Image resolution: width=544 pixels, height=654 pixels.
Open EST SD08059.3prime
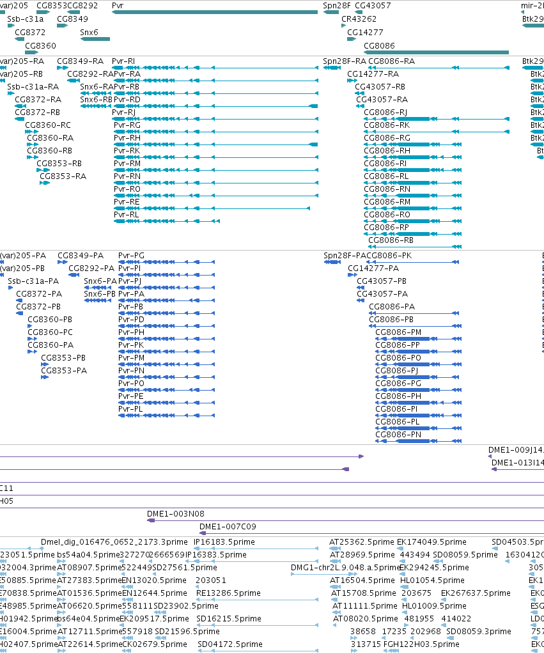(x=479, y=632)
